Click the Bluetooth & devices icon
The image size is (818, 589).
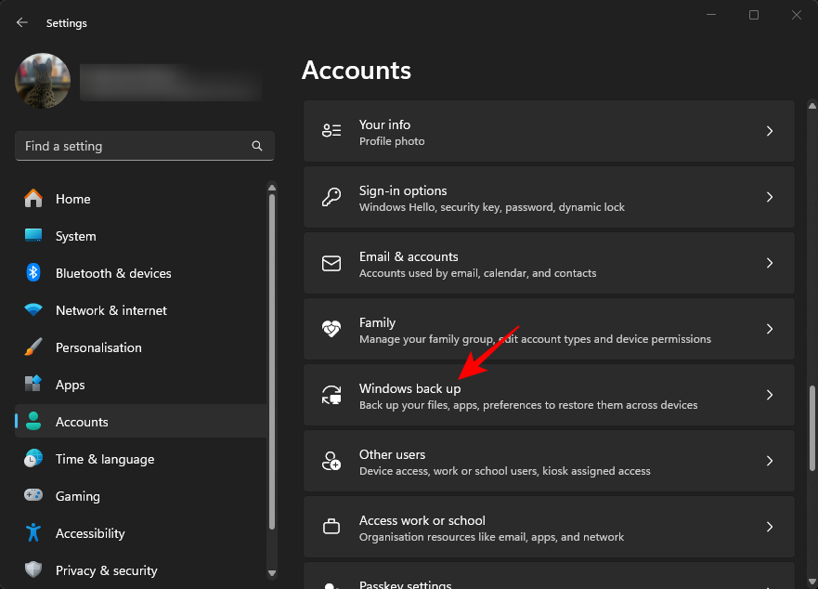click(33, 273)
